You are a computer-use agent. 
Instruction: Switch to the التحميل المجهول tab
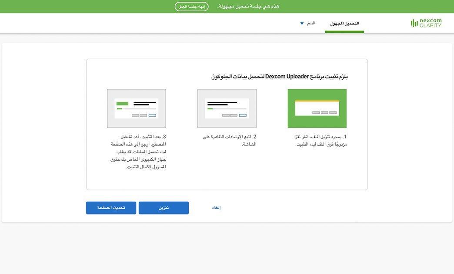(x=344, y=23)
